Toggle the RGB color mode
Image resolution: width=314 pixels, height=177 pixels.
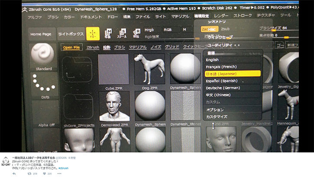click(169, 29)
